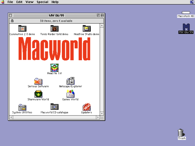Open the Special menu
Image resolution: width=195 pixels, height=146 pixels.
[42, 2]
